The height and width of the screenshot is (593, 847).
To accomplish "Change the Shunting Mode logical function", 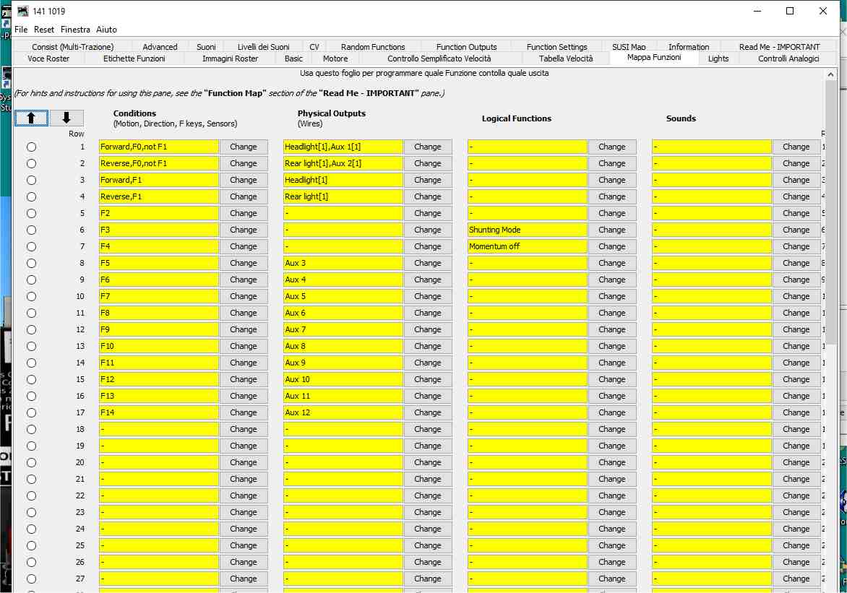I will (x=611, y=230).
